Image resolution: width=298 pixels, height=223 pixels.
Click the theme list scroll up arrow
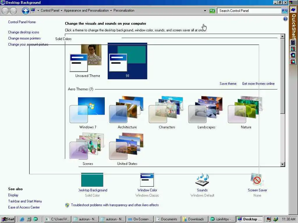(282, 36)
